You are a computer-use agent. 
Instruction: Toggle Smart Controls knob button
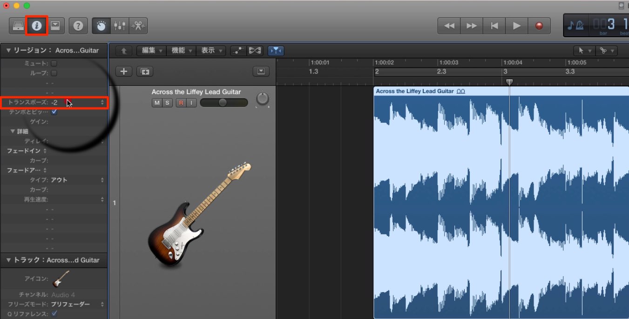pos(101,26)
